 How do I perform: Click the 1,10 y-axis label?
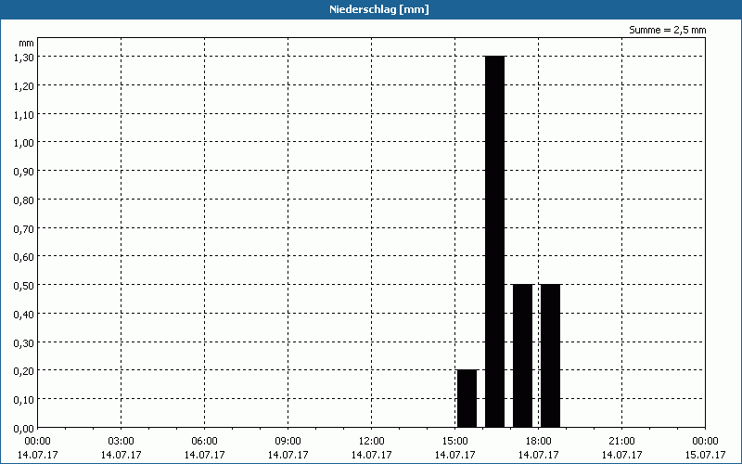pos(24,114)
